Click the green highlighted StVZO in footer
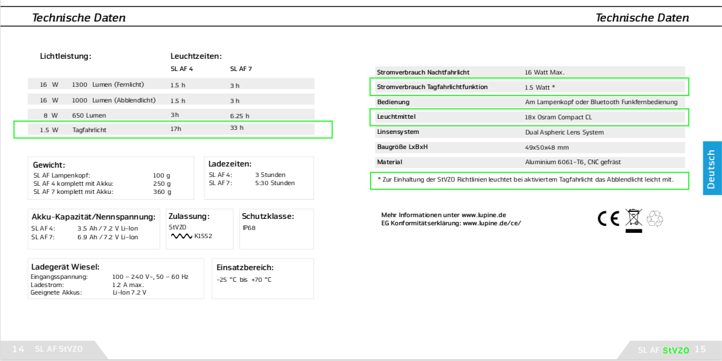The width and height of the screenshot is (722, 361). [676, 351]
